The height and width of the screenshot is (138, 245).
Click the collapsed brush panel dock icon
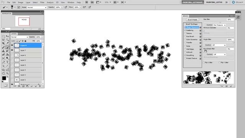pyautogui.click(x=238, y=17)
